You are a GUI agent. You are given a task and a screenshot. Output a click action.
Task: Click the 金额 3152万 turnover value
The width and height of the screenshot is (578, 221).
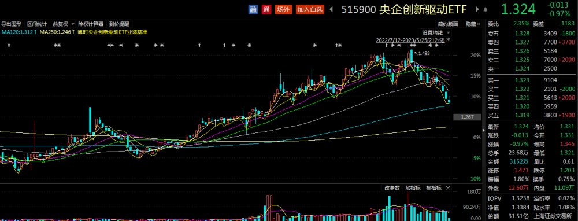pos(520,162)
